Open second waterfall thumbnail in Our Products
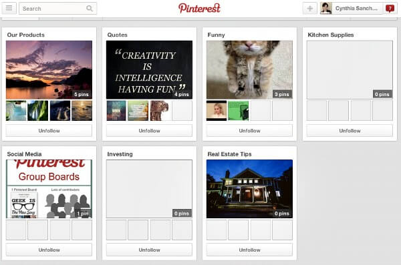The image size is (401, 265). pyautogui.click(x=38, y=111)
